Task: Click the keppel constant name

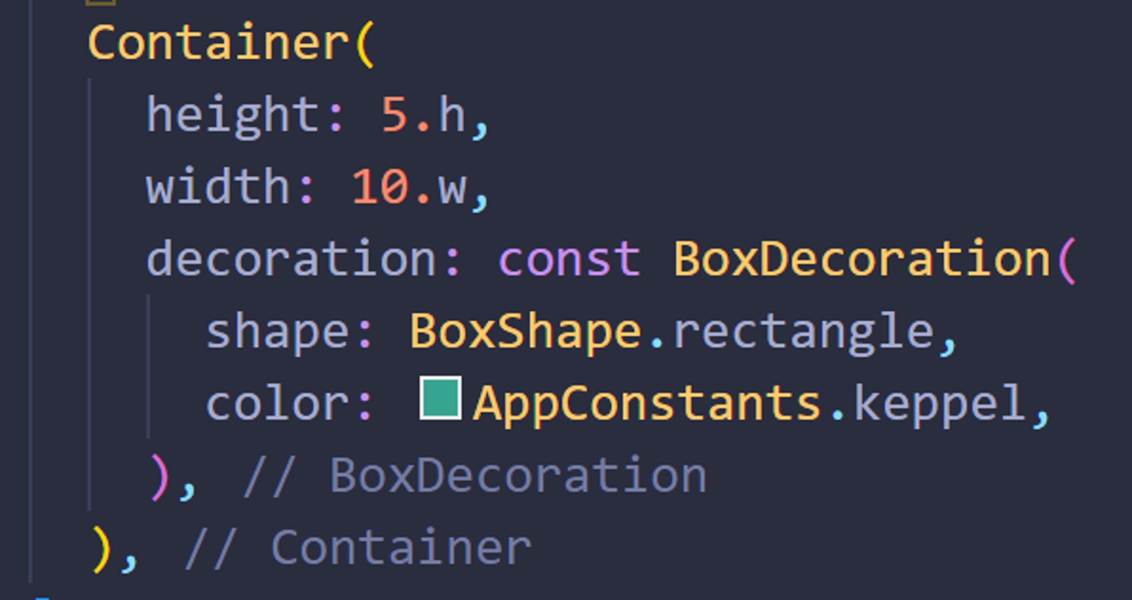Action: [940, 404]
